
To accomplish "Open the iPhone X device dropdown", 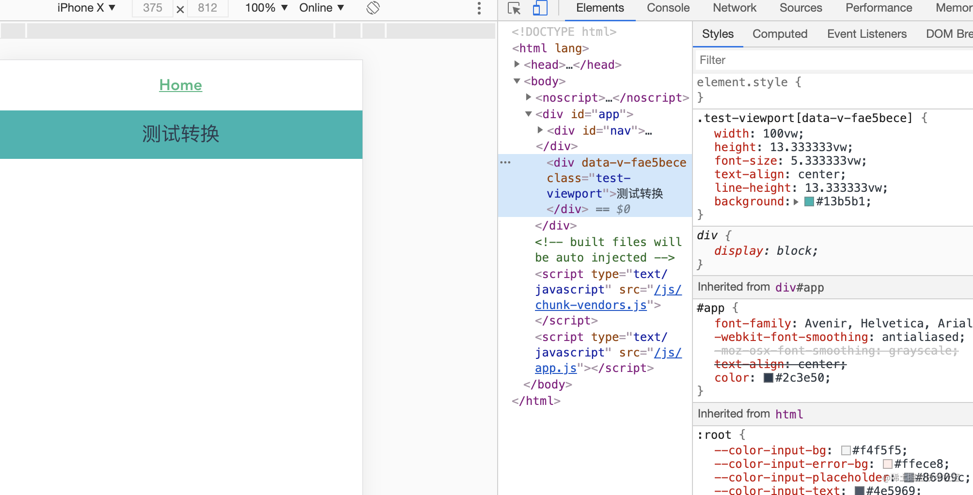I will (x=86, y=8).
